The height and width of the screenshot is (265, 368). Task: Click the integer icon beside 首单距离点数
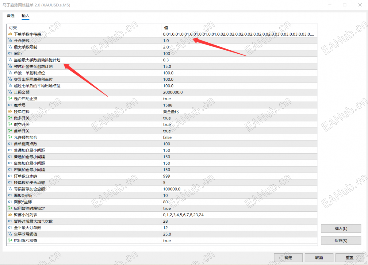click(10, 144)
